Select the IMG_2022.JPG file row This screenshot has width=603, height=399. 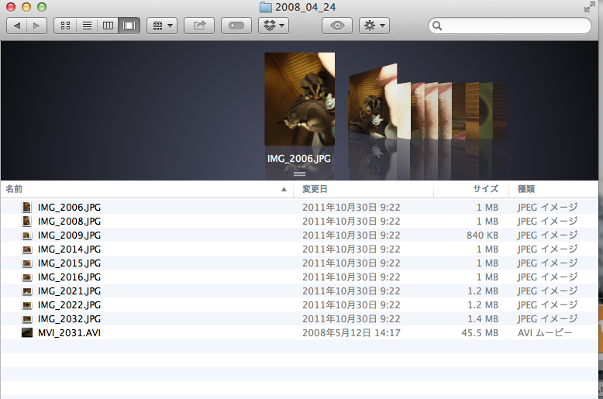coord(299,304)
